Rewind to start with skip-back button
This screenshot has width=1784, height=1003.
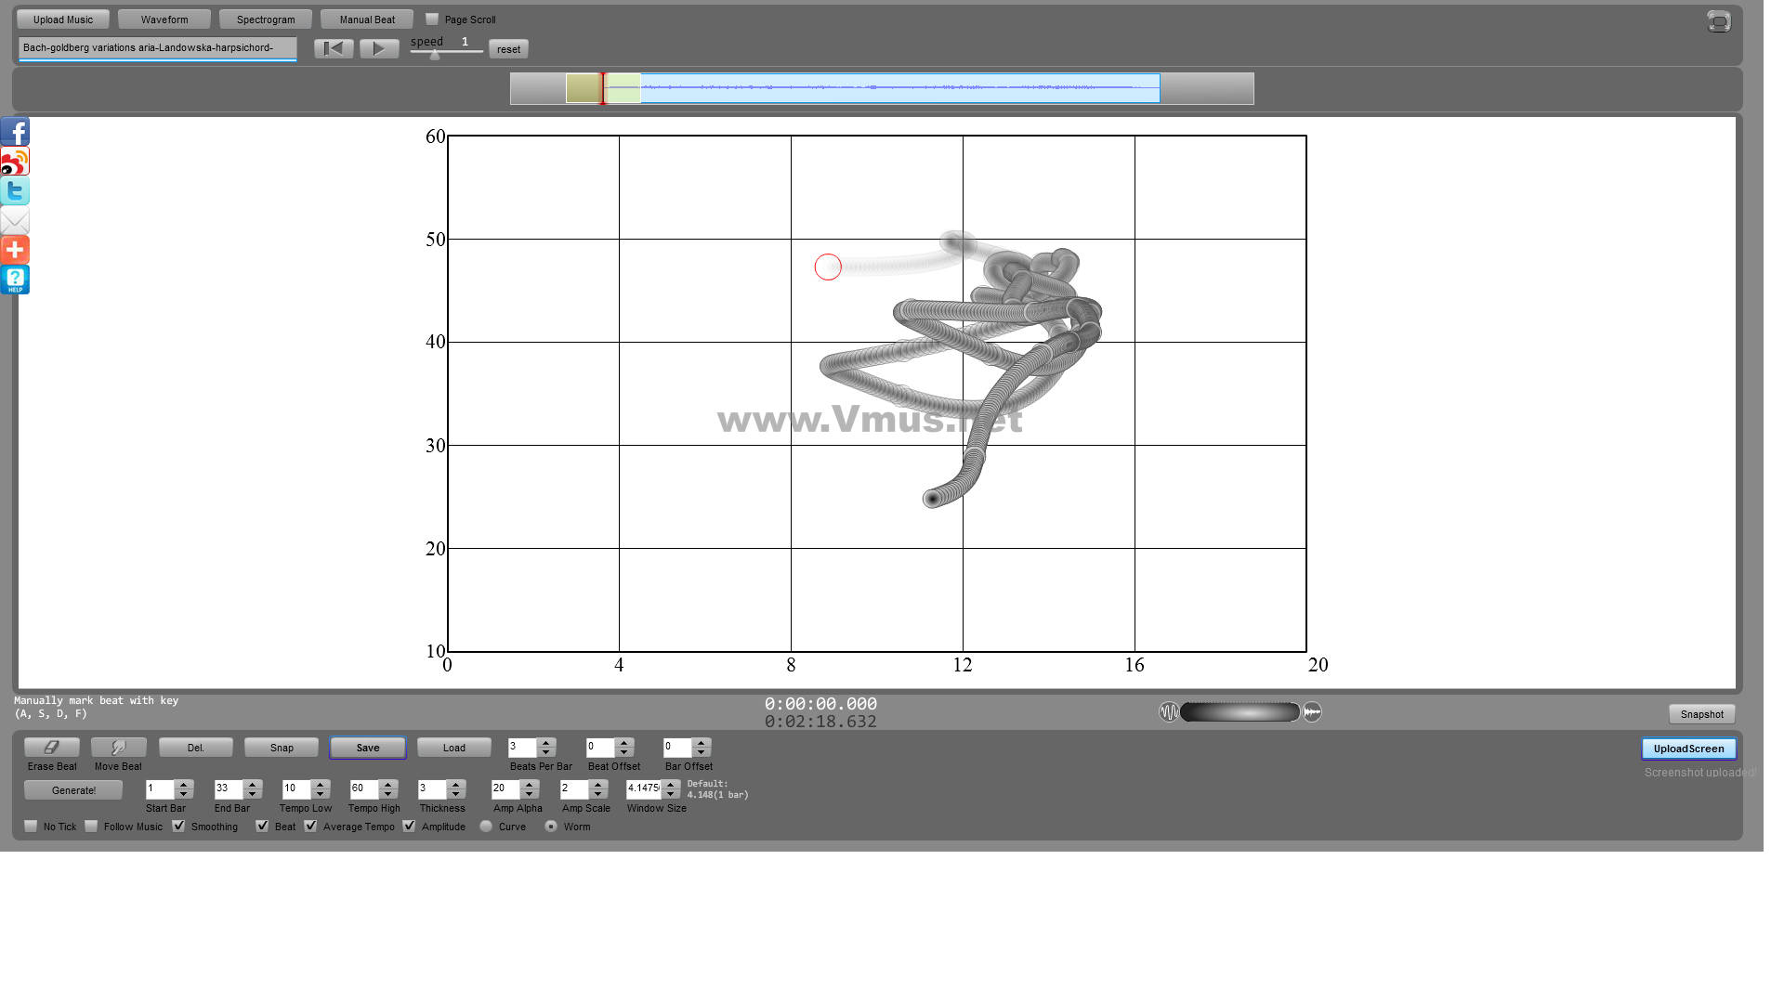point(334,48)
